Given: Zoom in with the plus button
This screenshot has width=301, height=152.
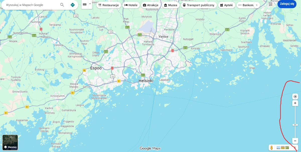Looking at the screenshot, I should coord(295,103).
